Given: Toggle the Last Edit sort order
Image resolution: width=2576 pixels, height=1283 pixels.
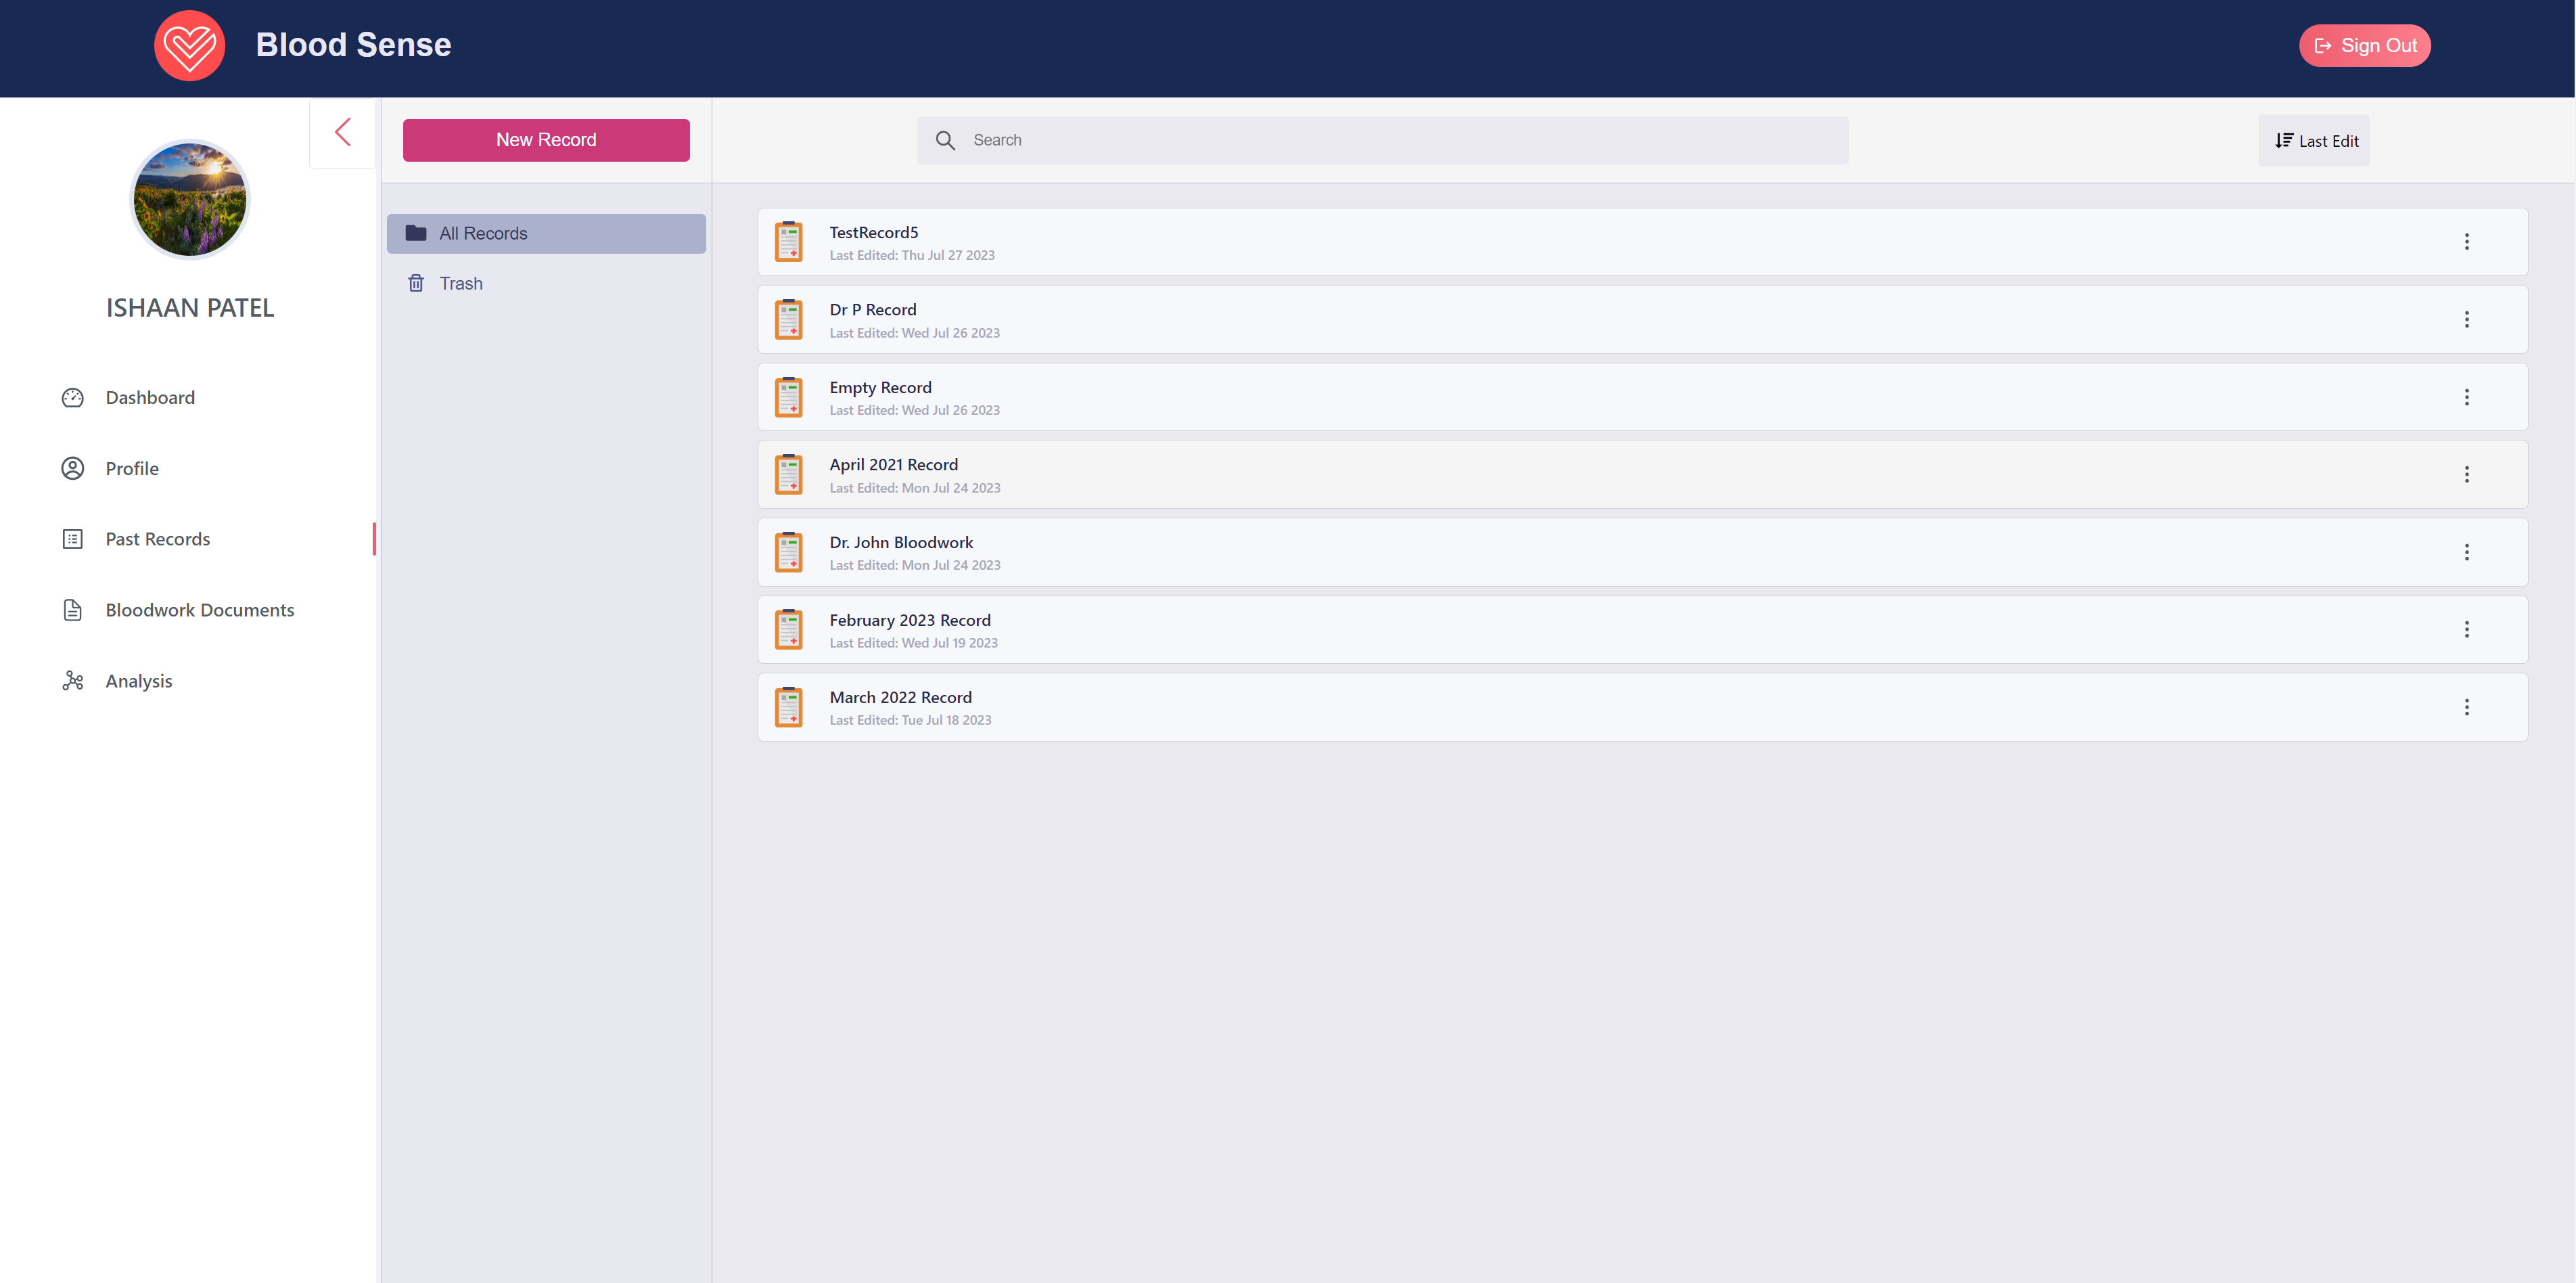Looking at the screenshot, I should [2314, 141].
